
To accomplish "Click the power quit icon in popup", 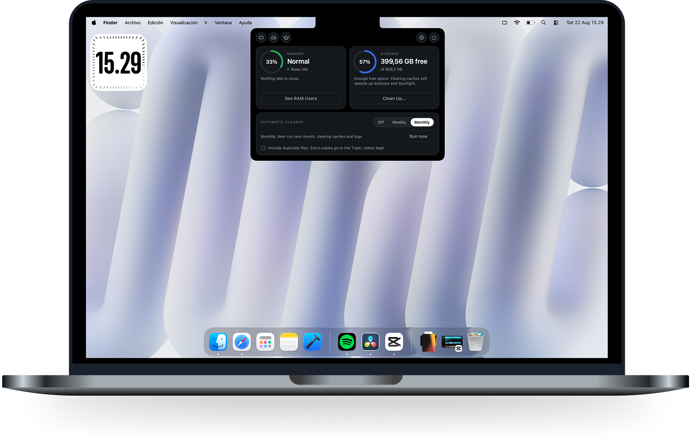I will 434,38.
